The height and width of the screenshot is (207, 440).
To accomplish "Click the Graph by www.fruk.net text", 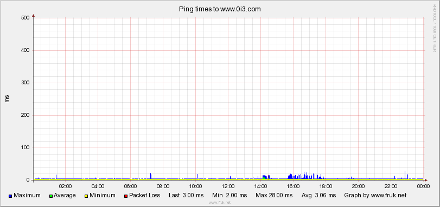I will (x=375, y=195).
